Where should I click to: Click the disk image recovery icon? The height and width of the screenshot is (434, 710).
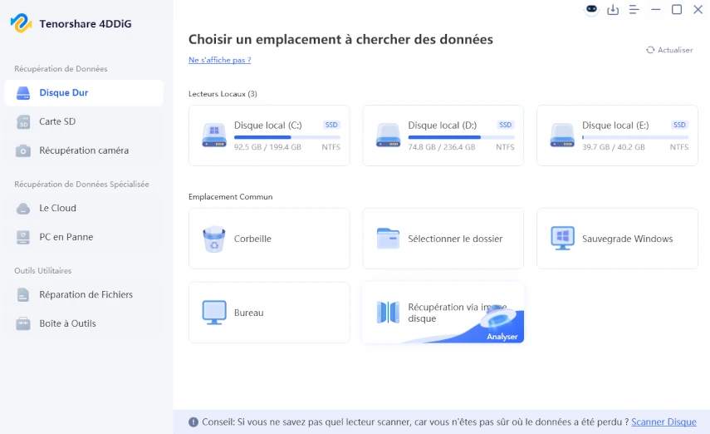(x=388, y=312)
